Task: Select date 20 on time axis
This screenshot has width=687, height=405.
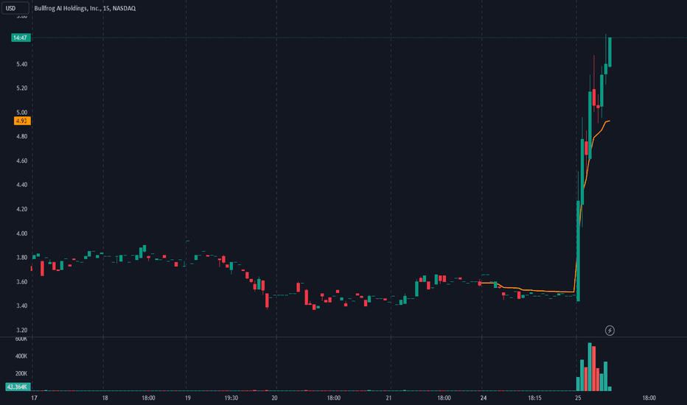Action: pos(274,398)
